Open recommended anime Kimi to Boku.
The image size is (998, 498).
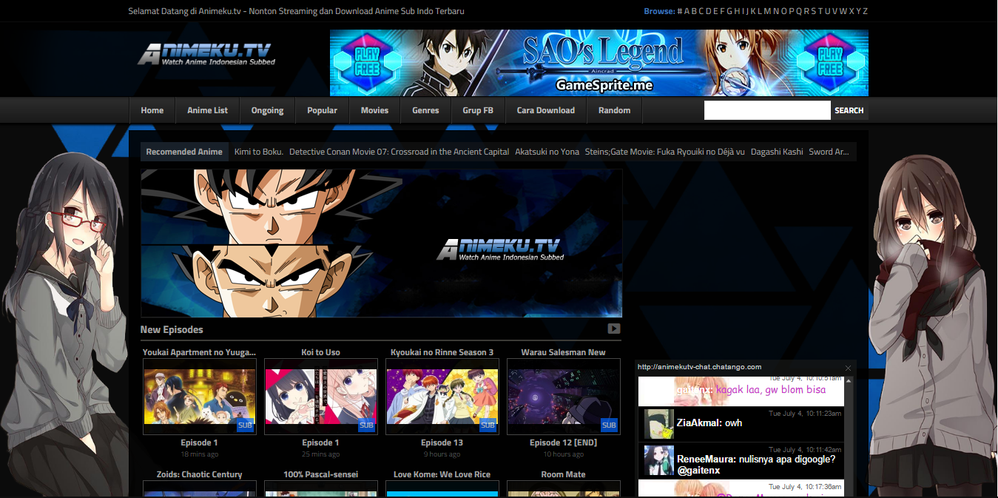[259, 152]
